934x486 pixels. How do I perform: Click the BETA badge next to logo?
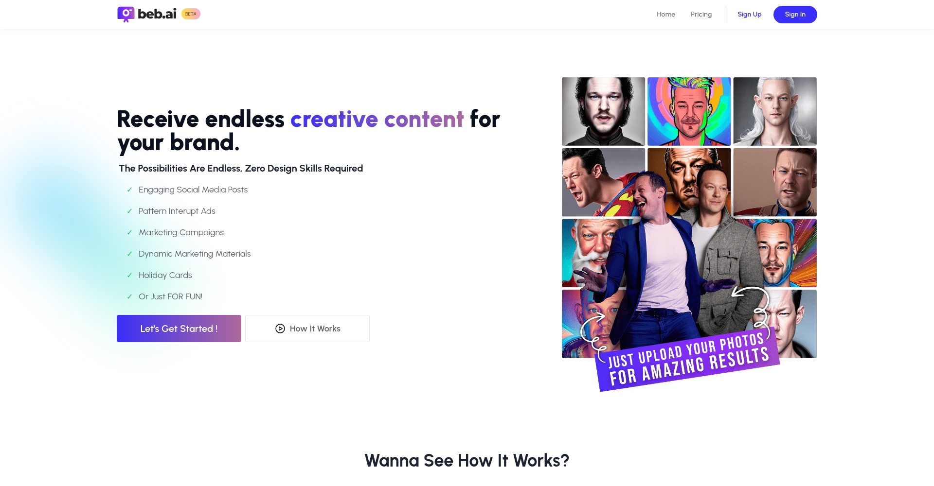pyautogui.click(x=191, y=14)
